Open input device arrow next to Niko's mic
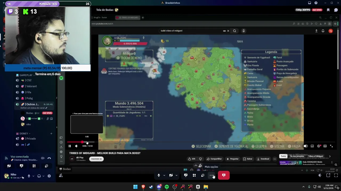 point(33,176)
